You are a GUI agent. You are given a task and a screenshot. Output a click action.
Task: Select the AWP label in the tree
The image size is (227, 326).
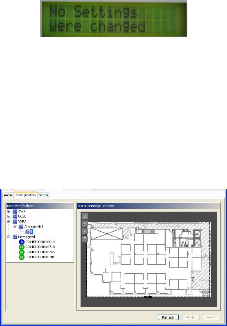click(22, 211)
